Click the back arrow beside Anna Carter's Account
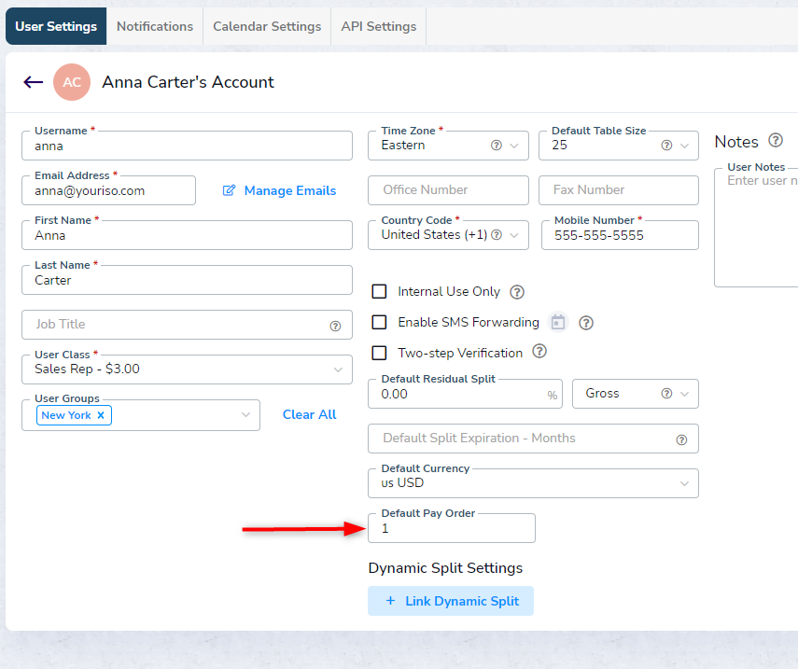 pos(34,82)
